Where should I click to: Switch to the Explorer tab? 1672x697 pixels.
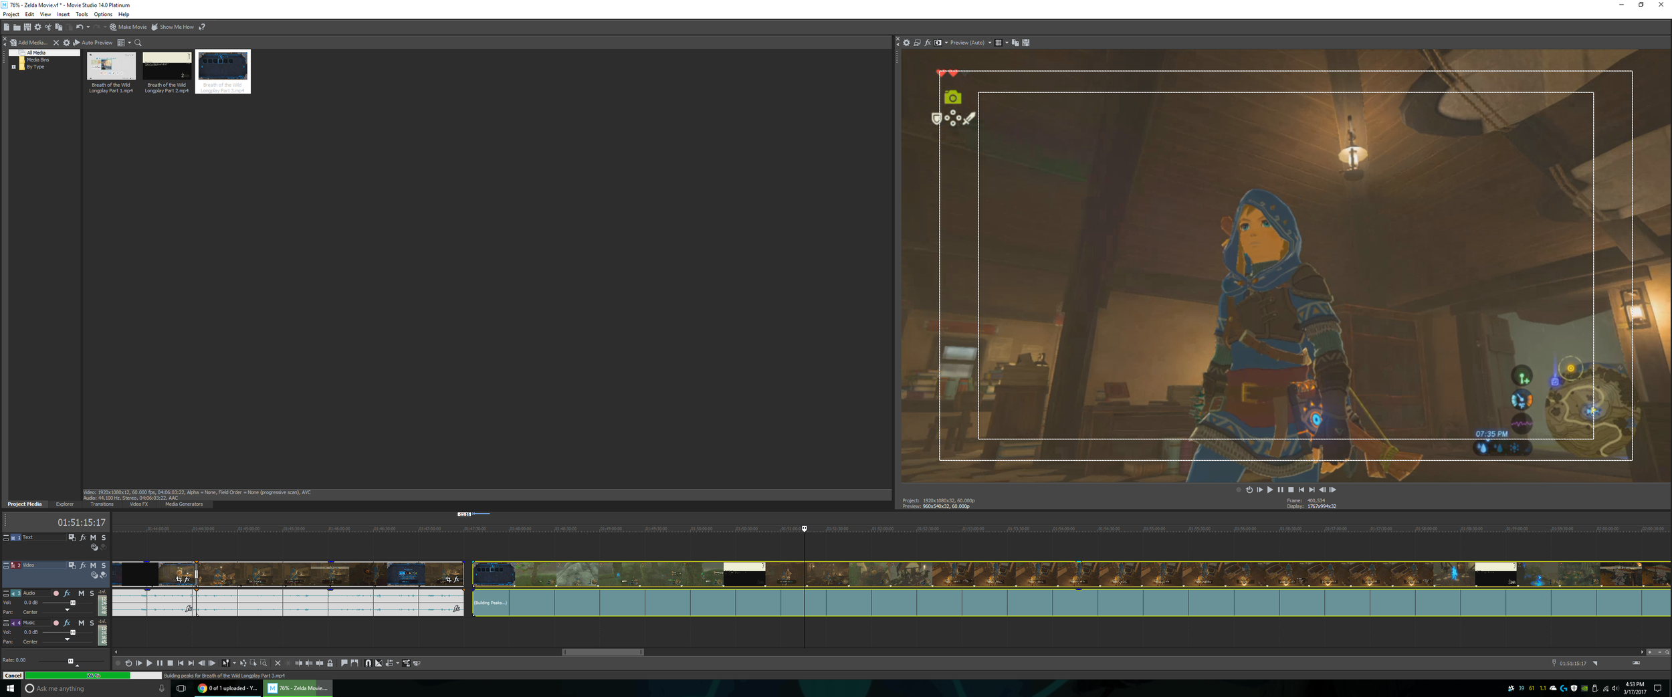65,504
